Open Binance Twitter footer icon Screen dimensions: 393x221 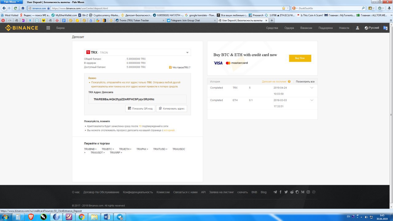286,192
